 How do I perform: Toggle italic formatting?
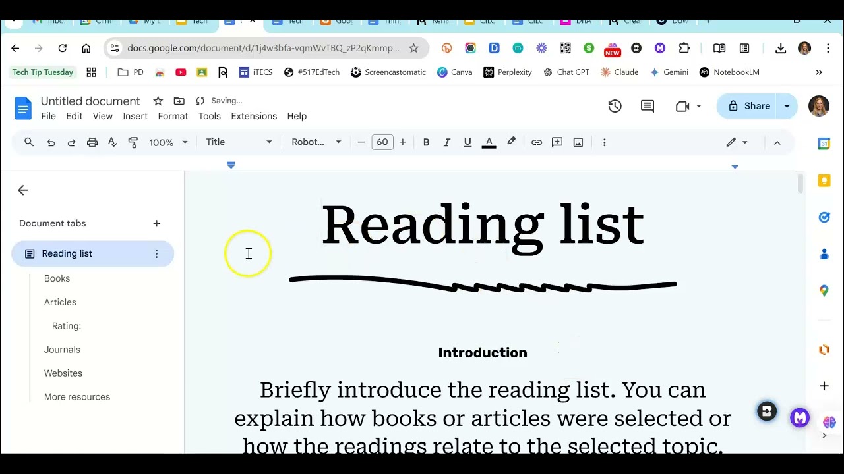coord(447,142)
